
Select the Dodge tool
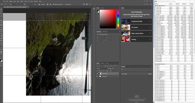click(x=1, y=41)
